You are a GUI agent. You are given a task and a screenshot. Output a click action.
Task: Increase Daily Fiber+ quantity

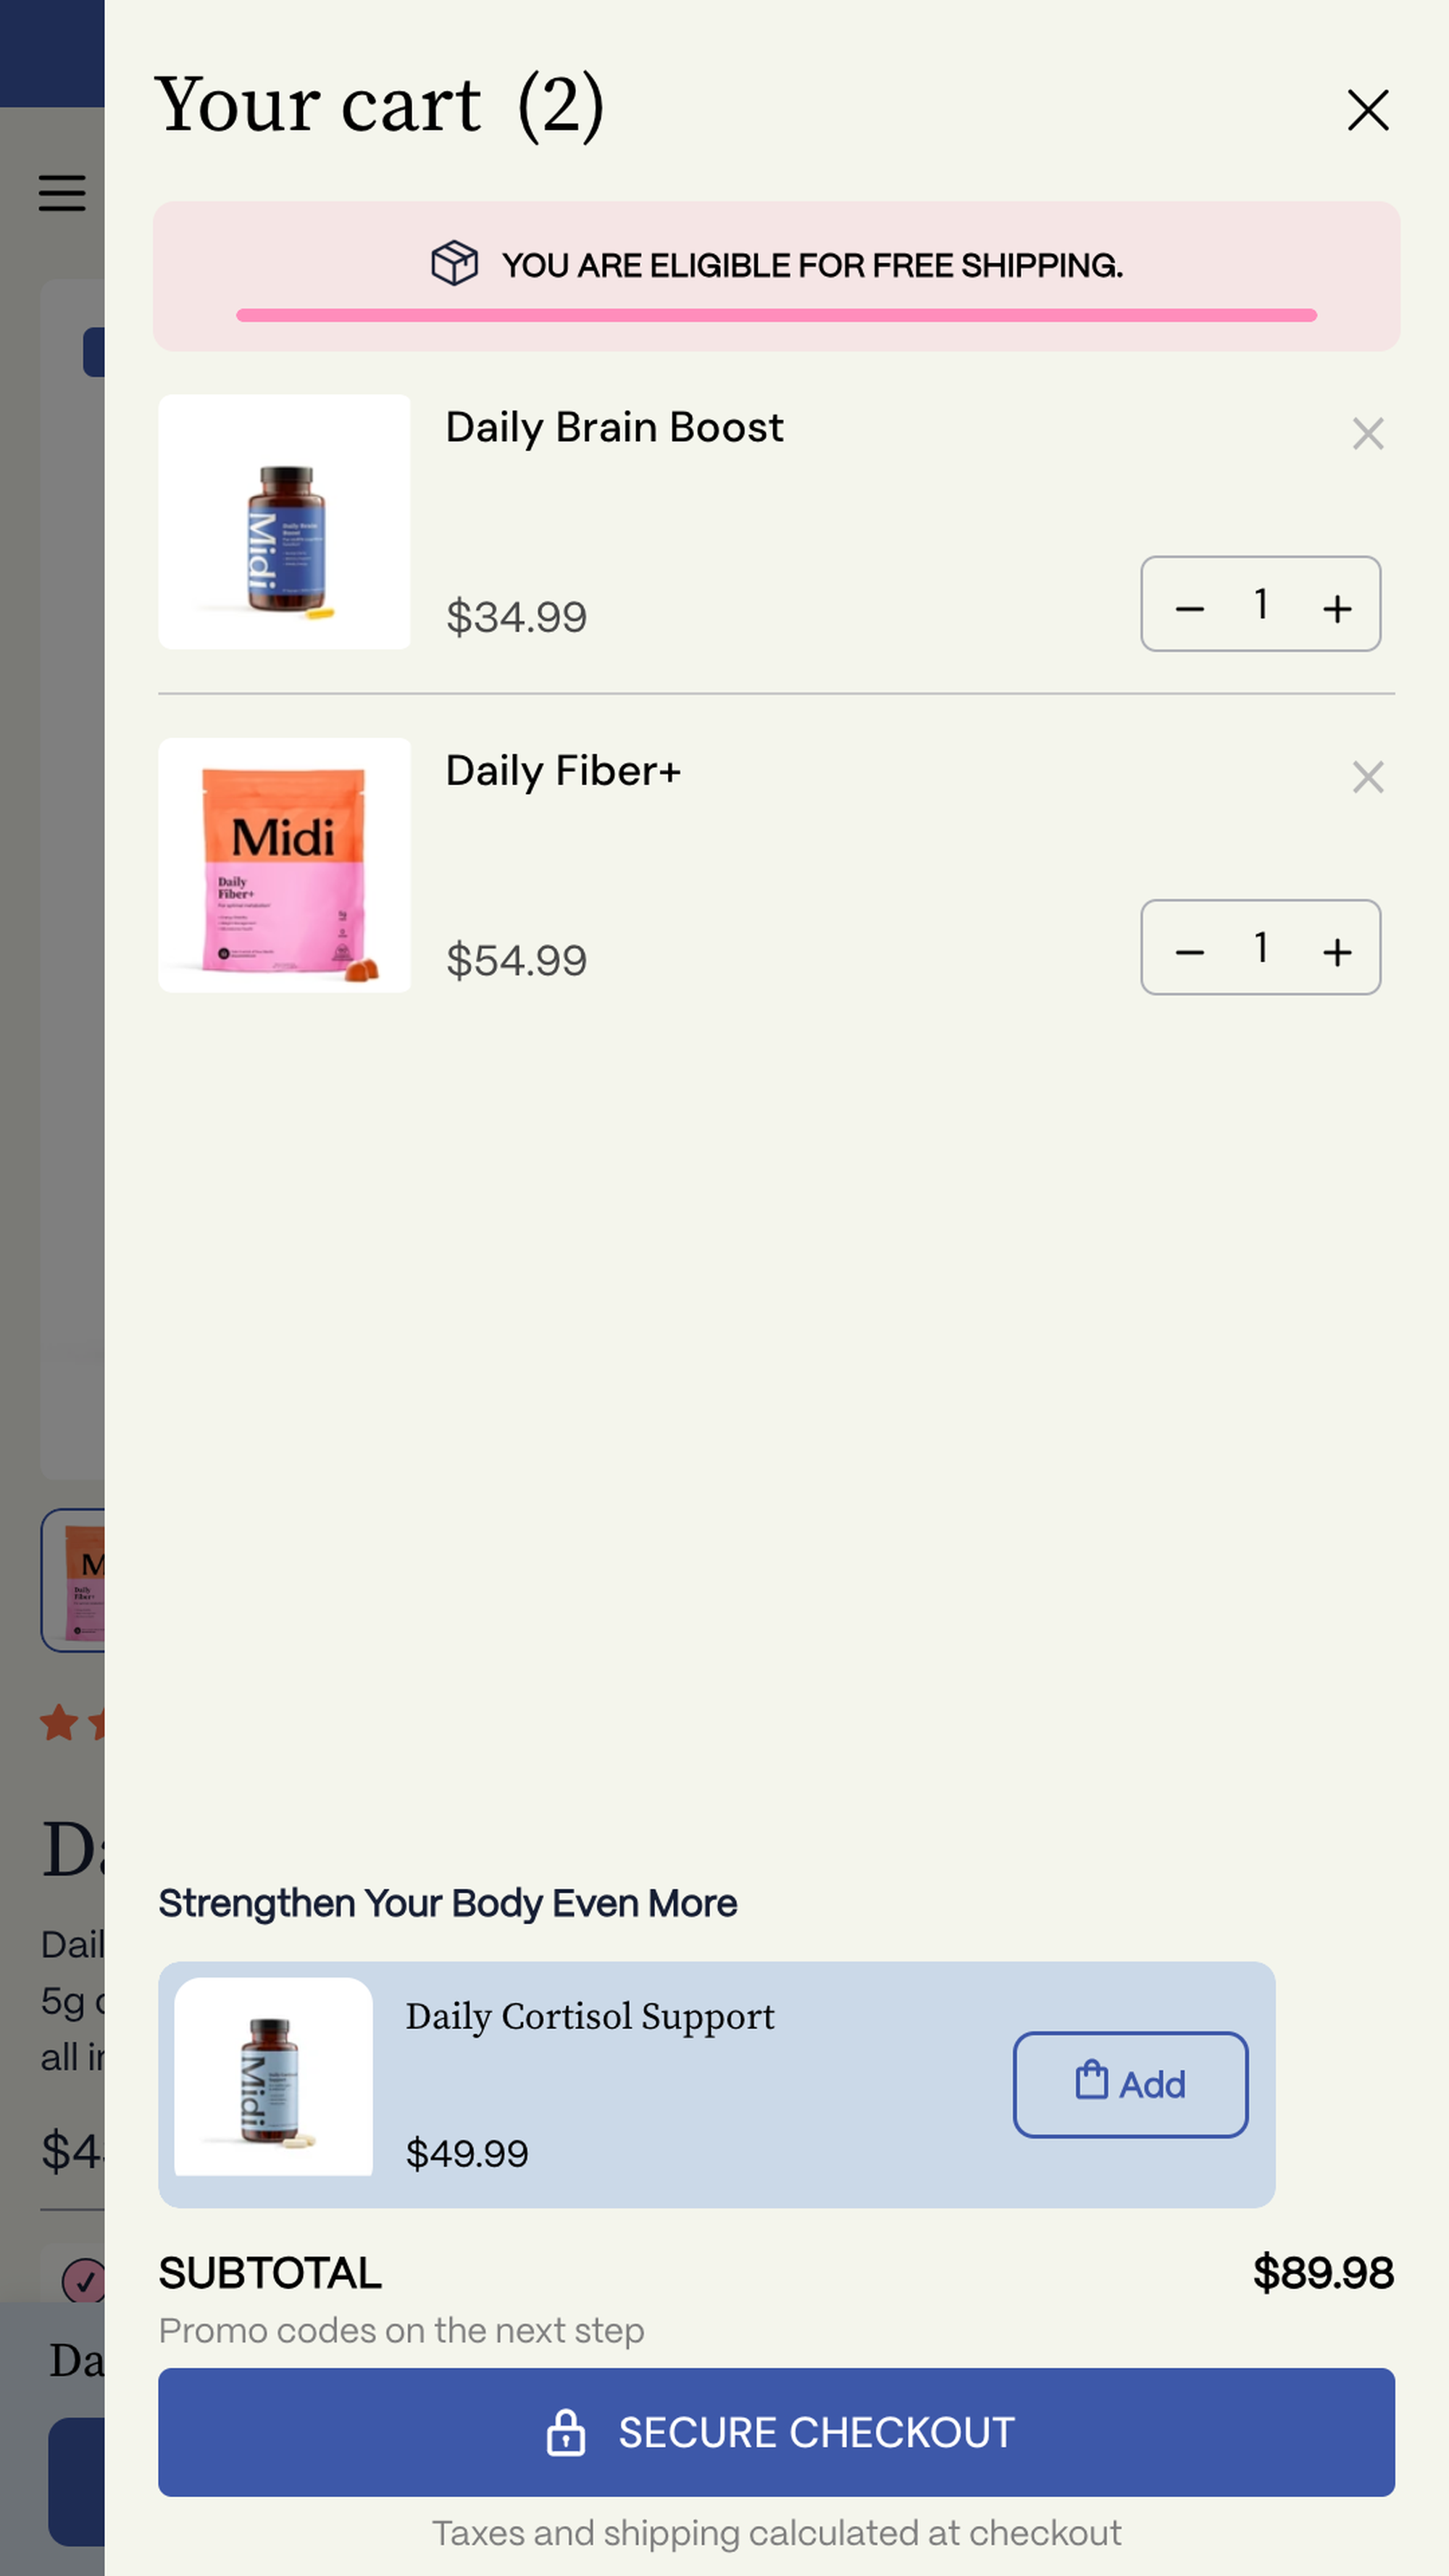1337,951
